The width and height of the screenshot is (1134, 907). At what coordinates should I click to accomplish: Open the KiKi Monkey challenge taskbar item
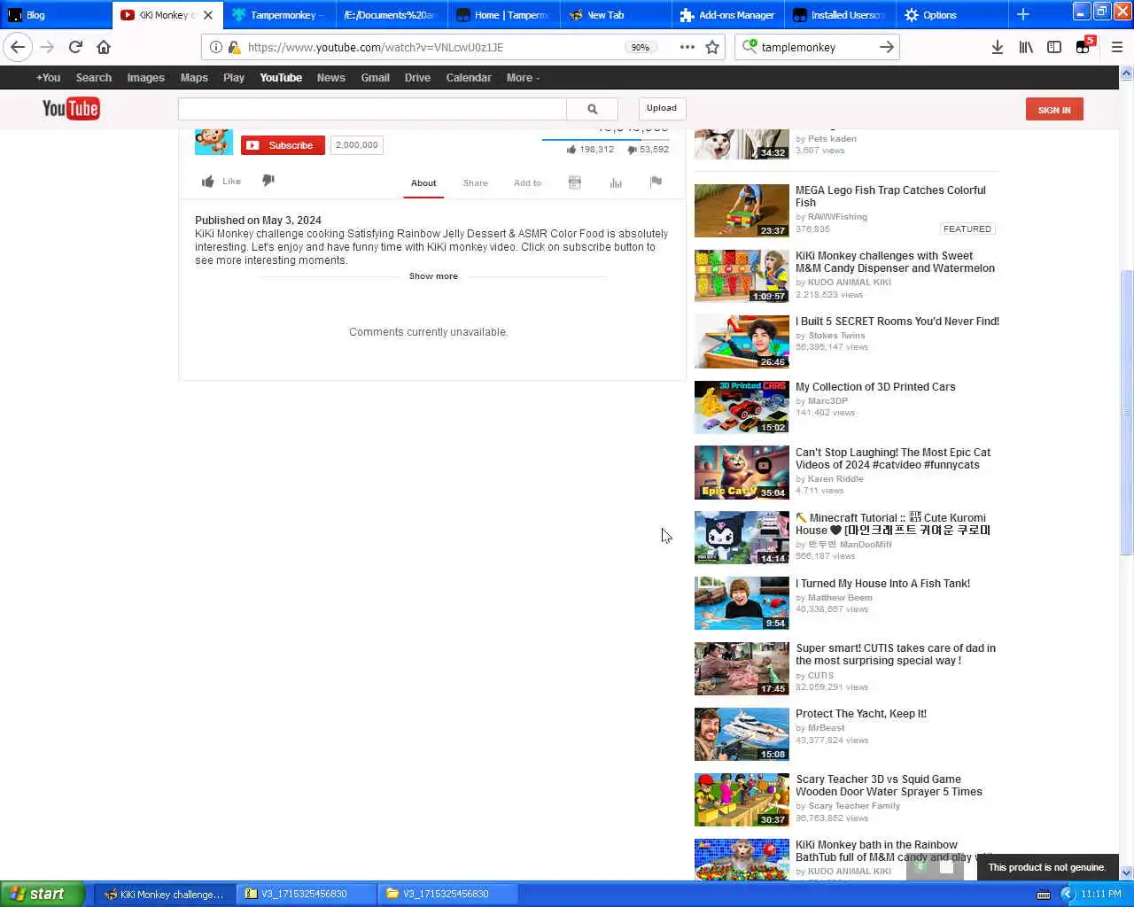(164, 894)
